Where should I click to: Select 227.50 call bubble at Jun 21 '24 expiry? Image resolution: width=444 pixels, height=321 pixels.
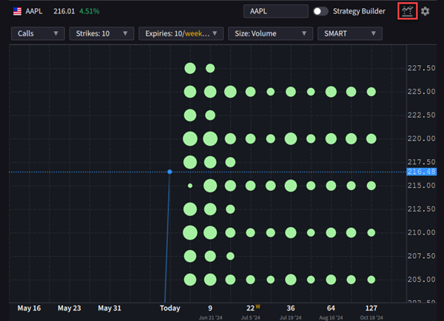pyautogui.click(x=210, y=68)
